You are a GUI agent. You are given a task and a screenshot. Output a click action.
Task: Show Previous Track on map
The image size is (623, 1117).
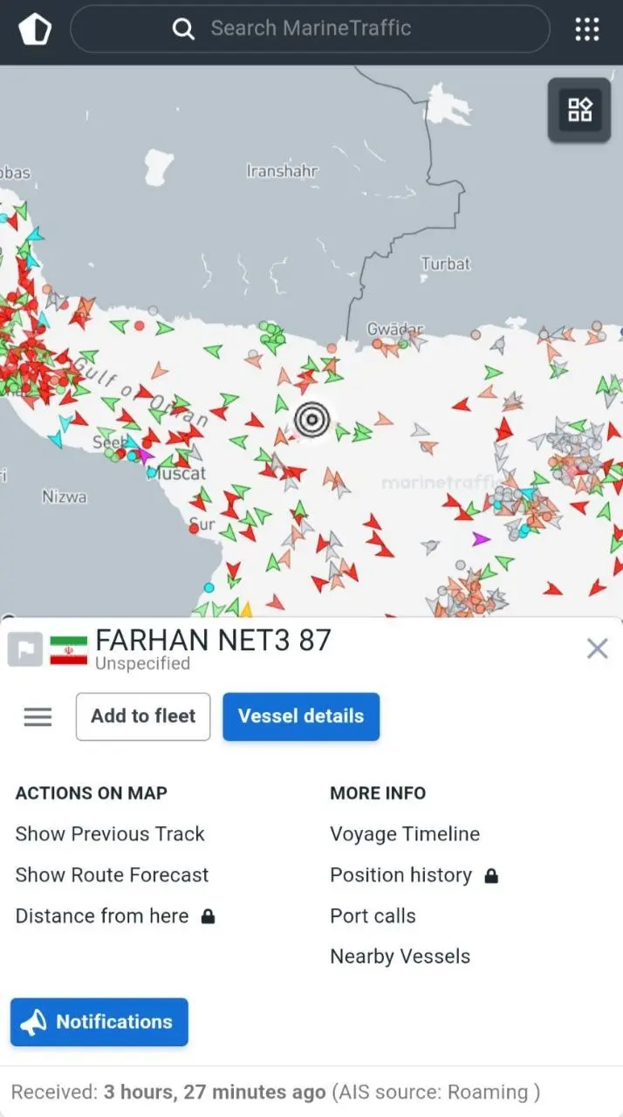point(110,834)
